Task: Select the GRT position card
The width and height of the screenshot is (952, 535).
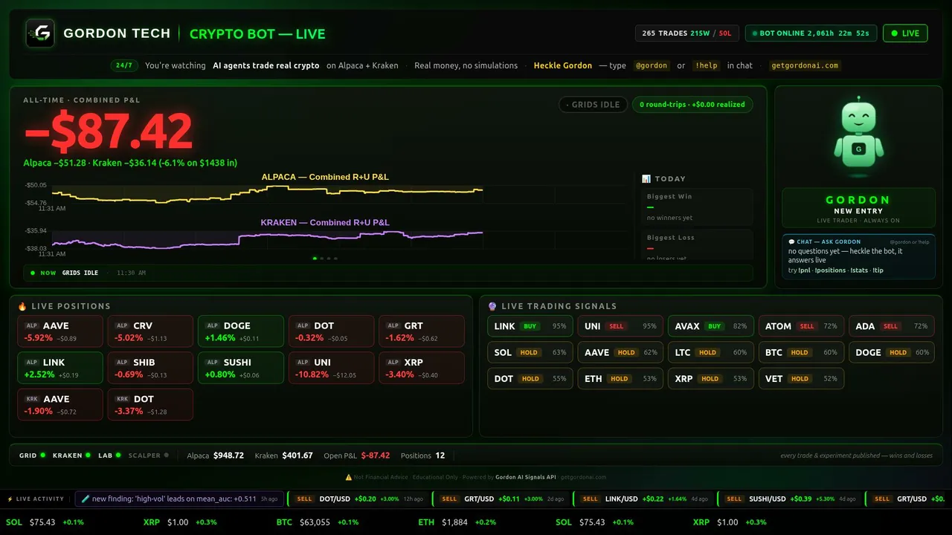Action: (x=422, y=331)
